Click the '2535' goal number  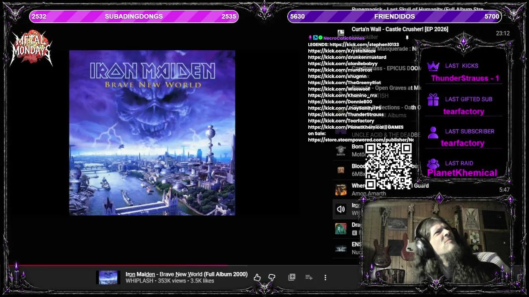[x=229, y=16]
